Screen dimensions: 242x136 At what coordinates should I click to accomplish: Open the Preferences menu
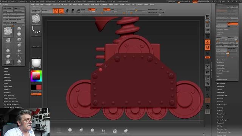click(x=104, y=4)
